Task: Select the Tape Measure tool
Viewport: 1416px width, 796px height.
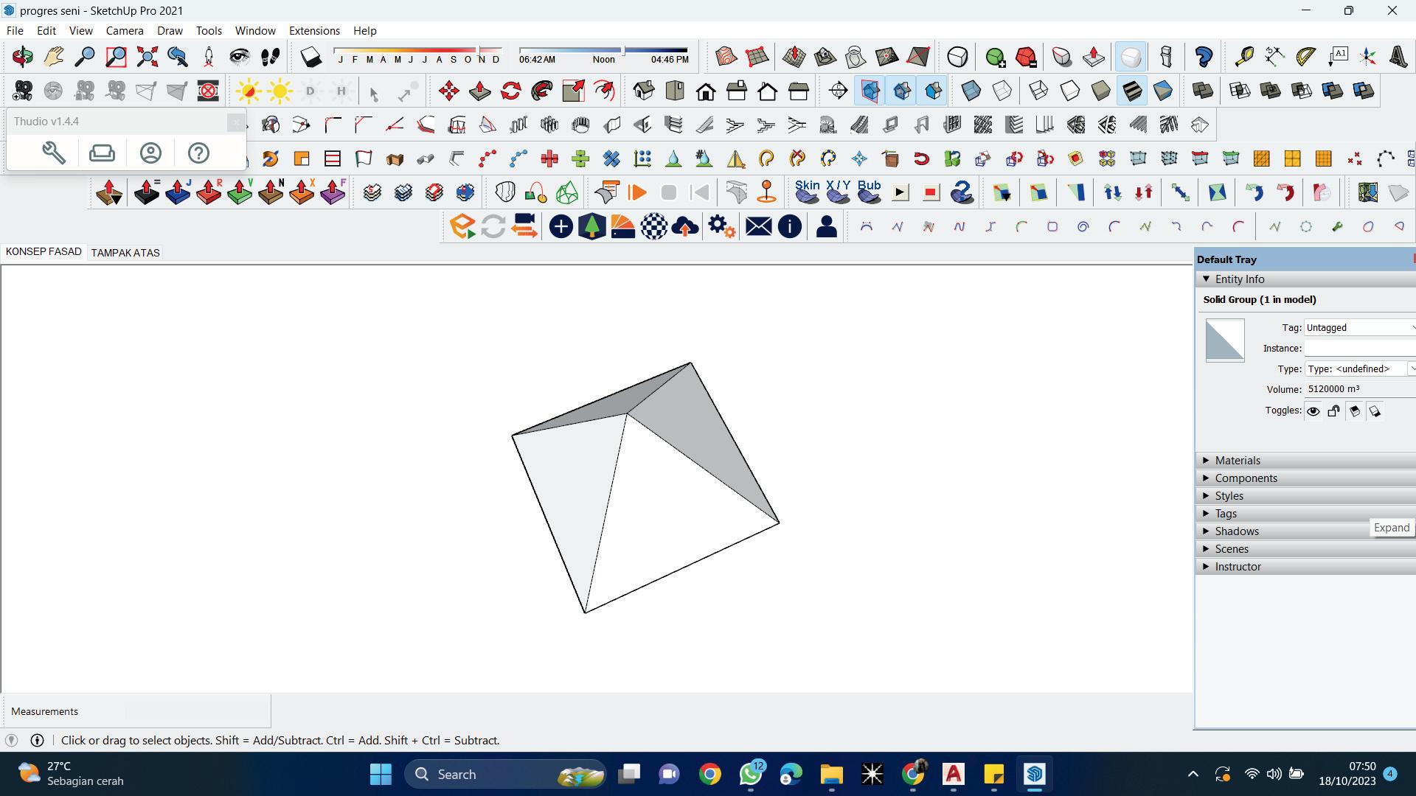Action: (x=1243, y=57)
